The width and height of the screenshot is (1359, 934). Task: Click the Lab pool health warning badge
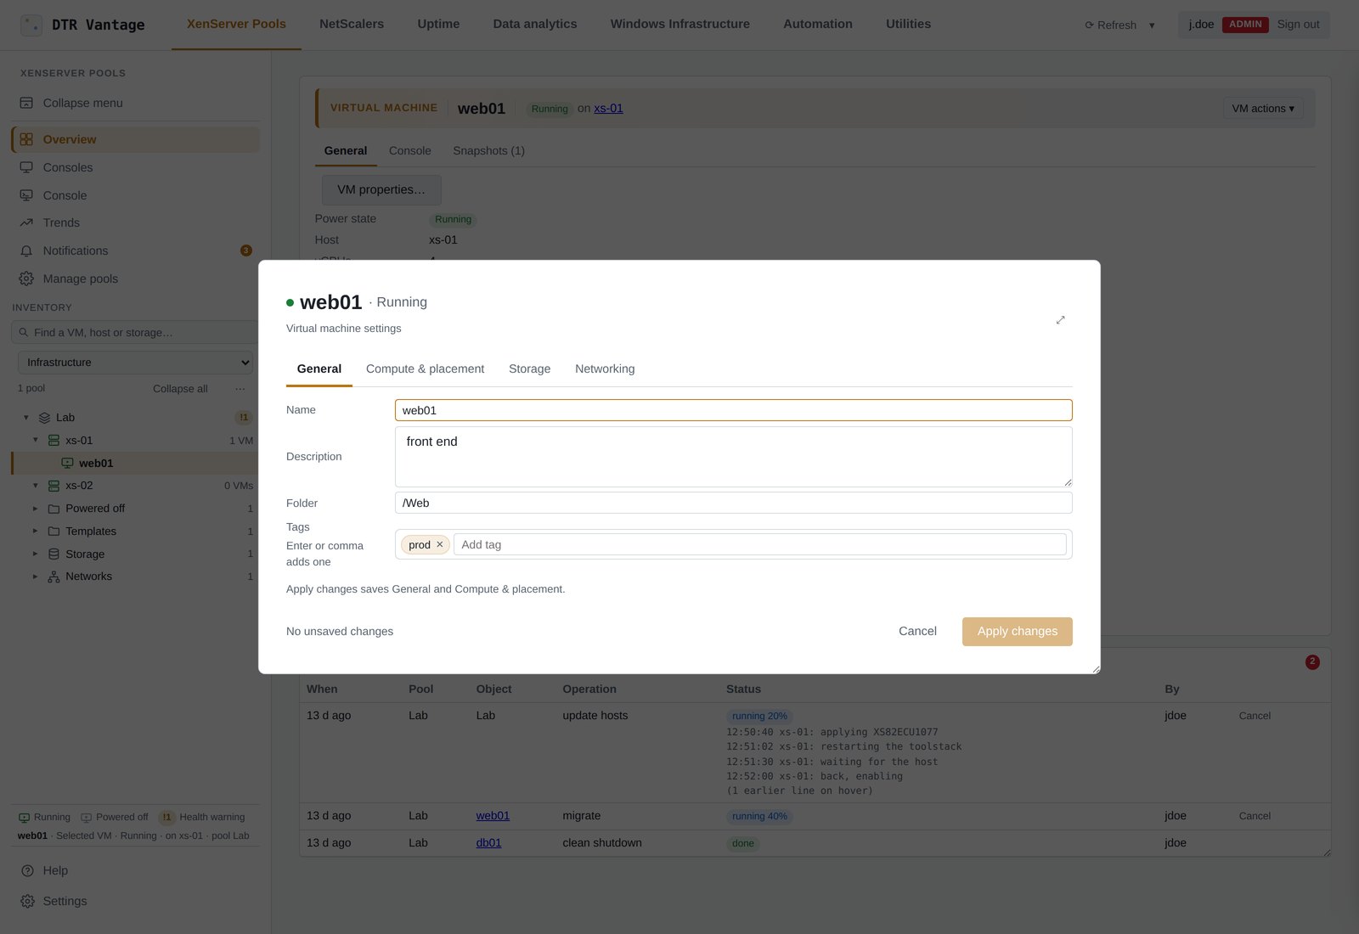tap(244, 417)
